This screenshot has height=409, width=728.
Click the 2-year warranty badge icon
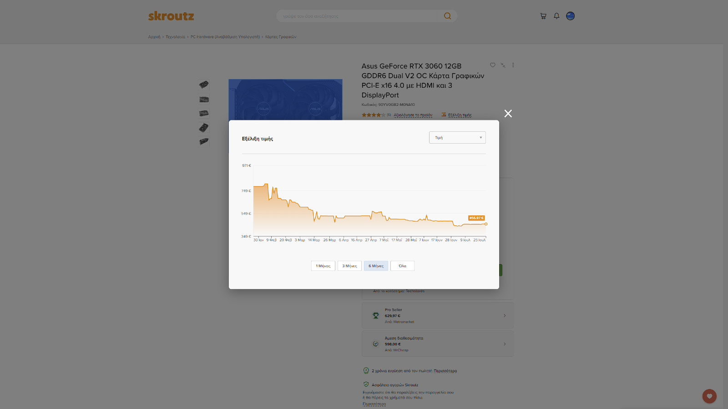click(x=366, y=370)
